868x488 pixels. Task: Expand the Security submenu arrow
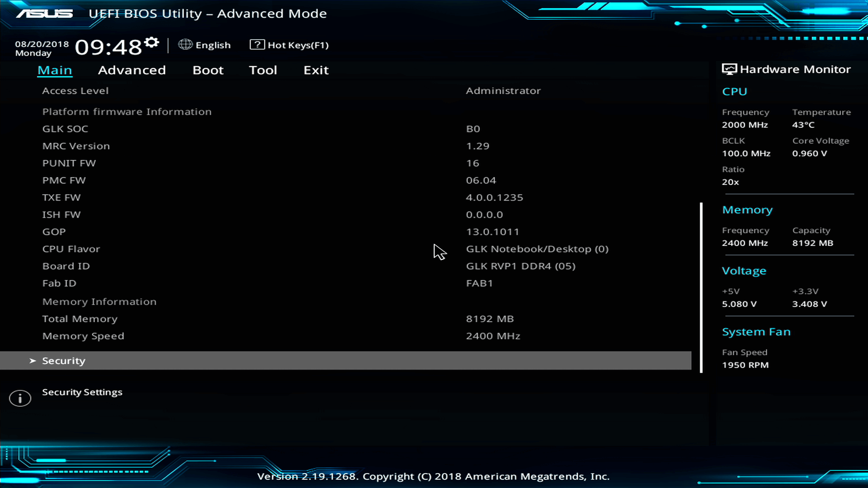coord(33,361)
